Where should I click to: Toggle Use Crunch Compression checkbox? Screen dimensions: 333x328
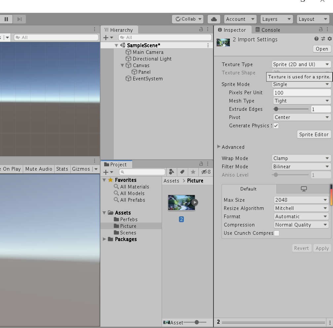point(276,233)
